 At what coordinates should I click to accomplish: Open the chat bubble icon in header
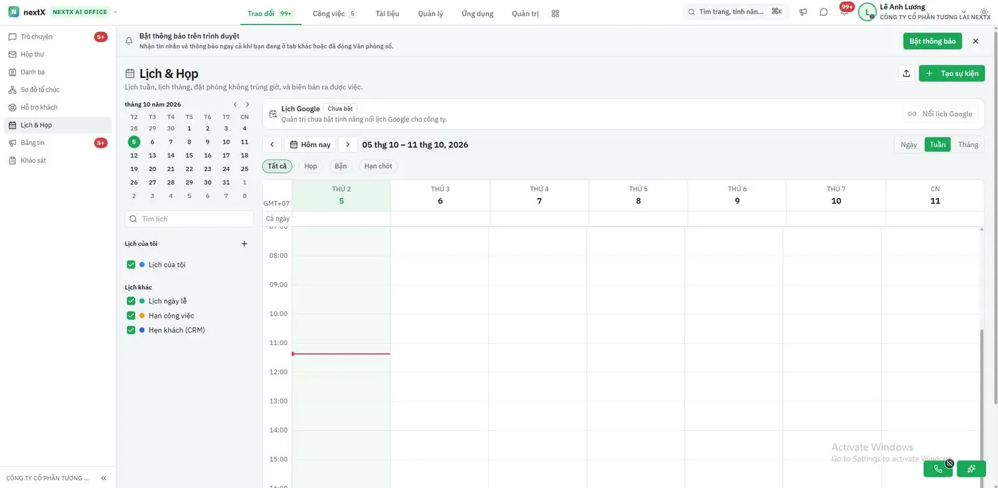(x=824, y=12)
